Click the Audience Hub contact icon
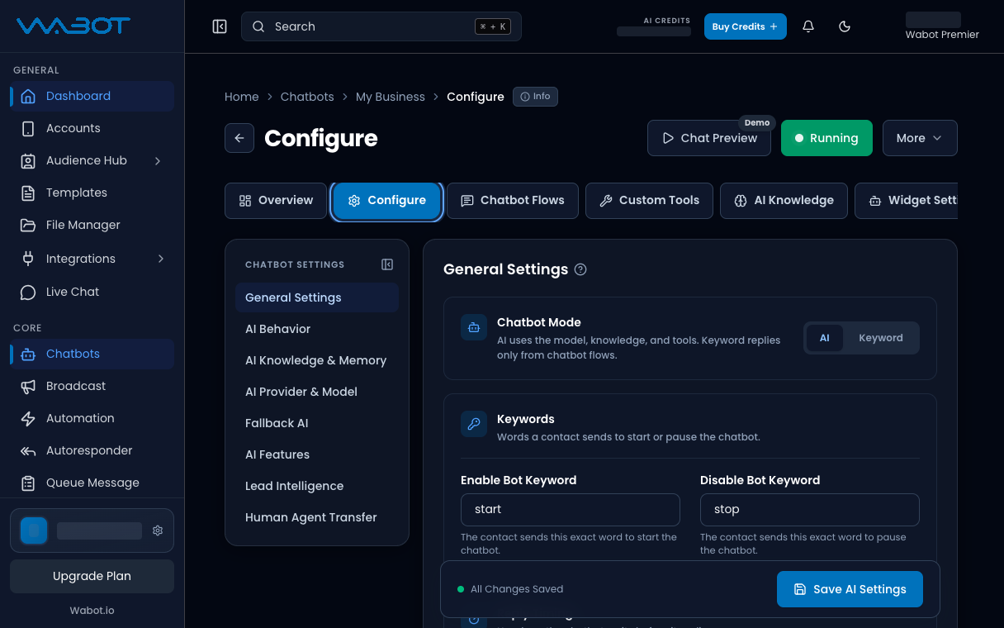Viewport: 1004px width, 628px height. pyautogui.click(x=28, y=160)
